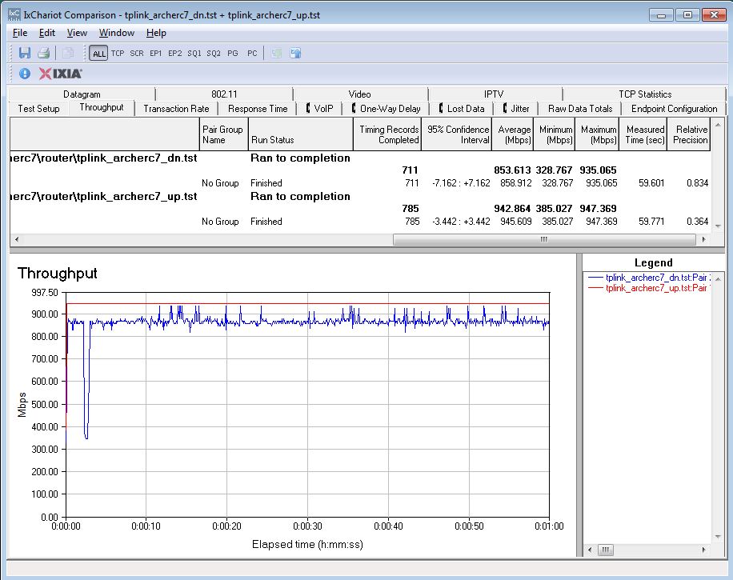The width and height of the screenshot is (733, 580).
Task: Click the legend scroll-up arrow
Action: tap(718, 278)
